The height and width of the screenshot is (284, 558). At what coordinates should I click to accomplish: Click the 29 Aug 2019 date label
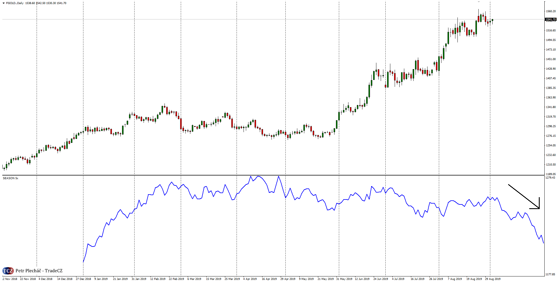pyautogui.click(x=493, y=279)
